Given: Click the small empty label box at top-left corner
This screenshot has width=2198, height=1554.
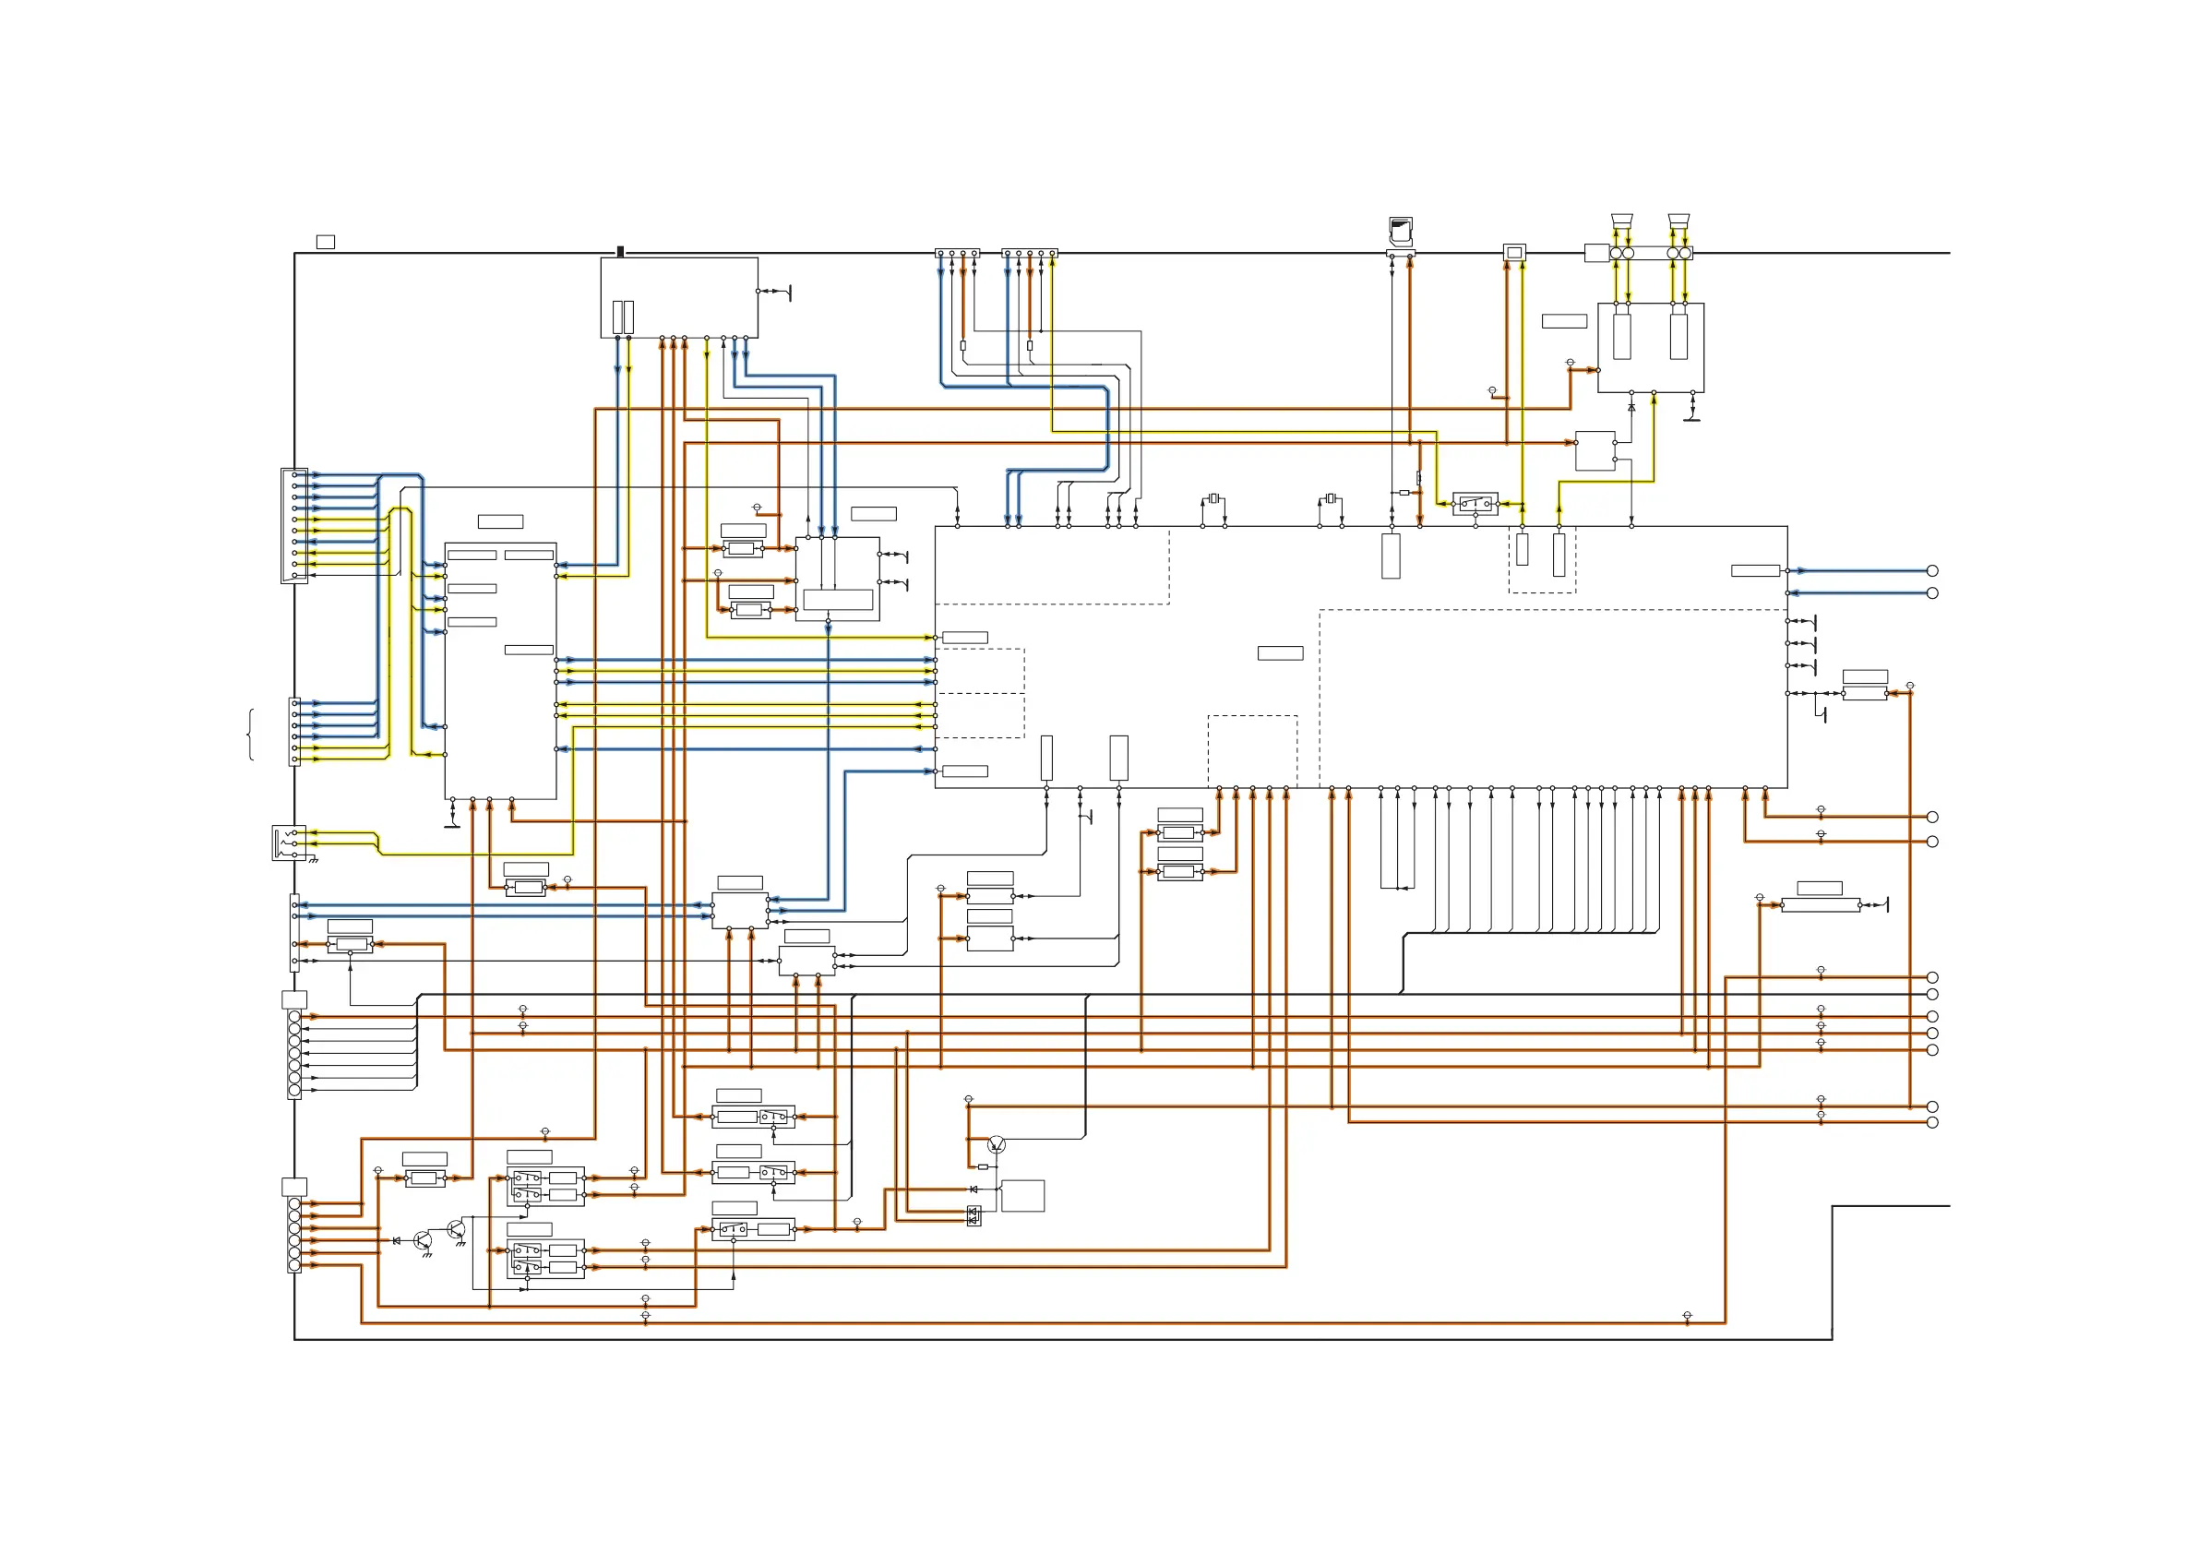Looking at the screenshot, I should (326, 243).
